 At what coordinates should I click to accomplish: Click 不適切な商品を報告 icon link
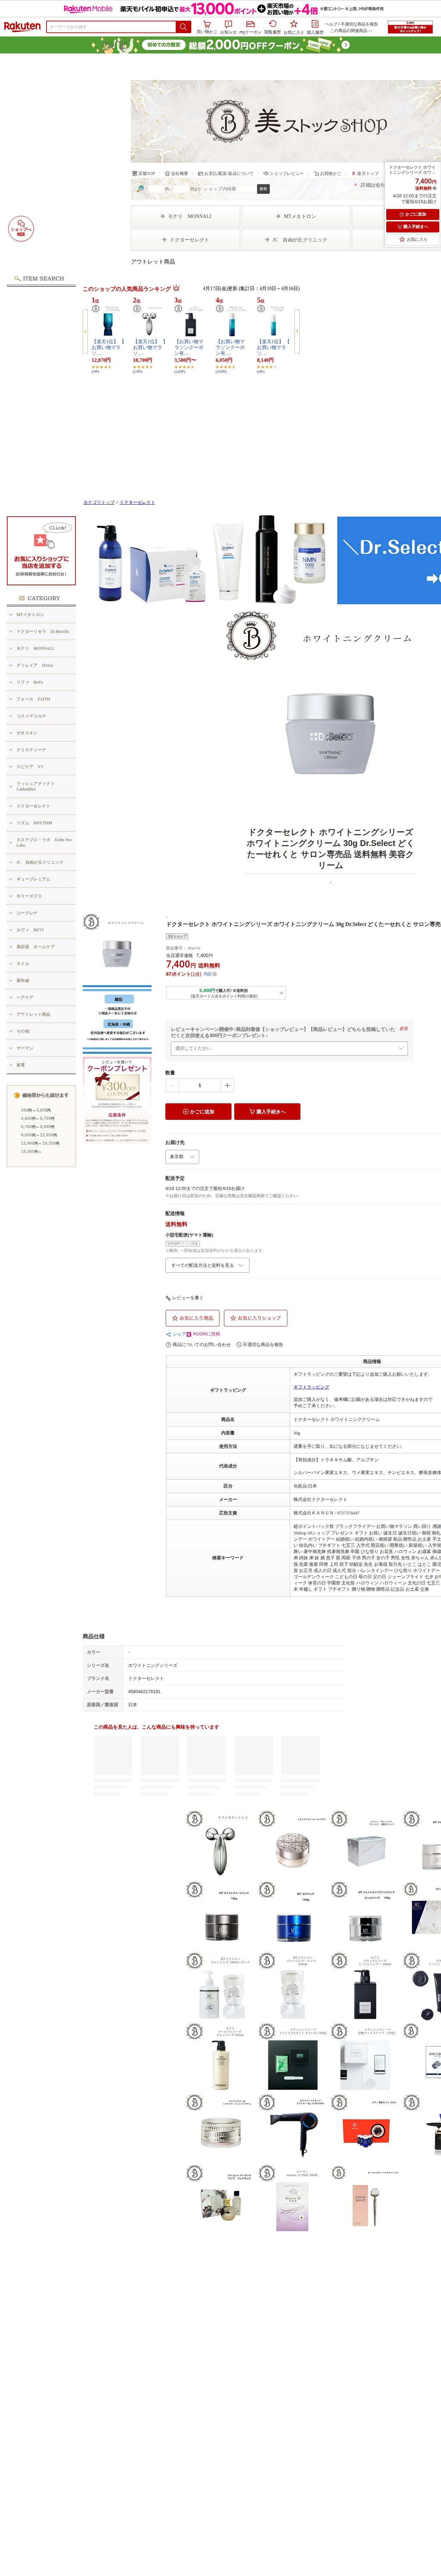[260, 1345]
